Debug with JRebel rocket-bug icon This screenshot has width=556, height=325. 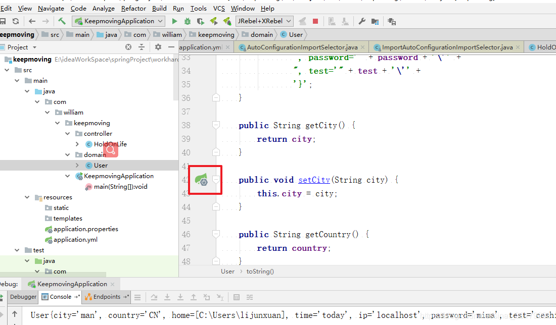227,21
